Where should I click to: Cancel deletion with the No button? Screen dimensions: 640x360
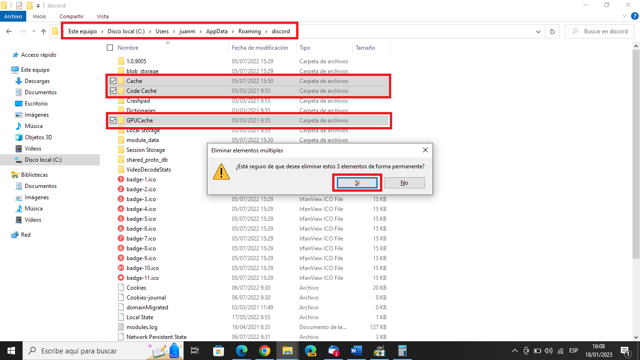[x=404, y=183]
